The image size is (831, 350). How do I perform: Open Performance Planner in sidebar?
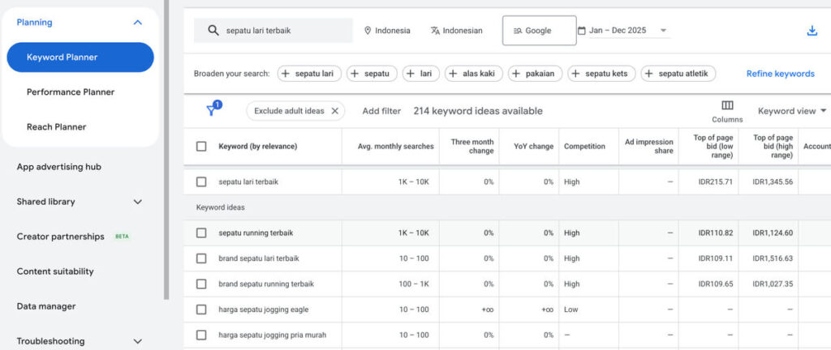[x=71, y=92]
